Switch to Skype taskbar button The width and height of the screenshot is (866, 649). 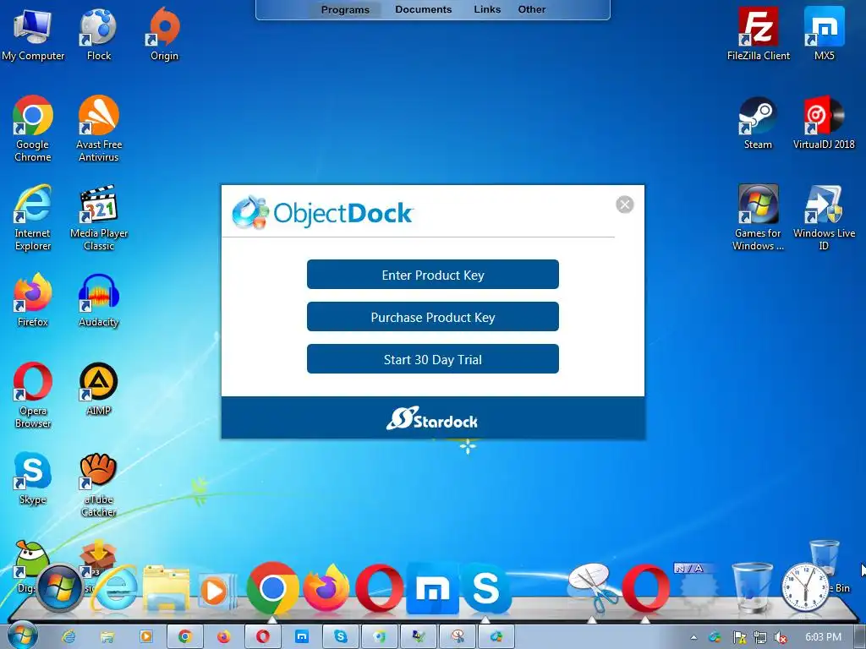click(341, 637)
